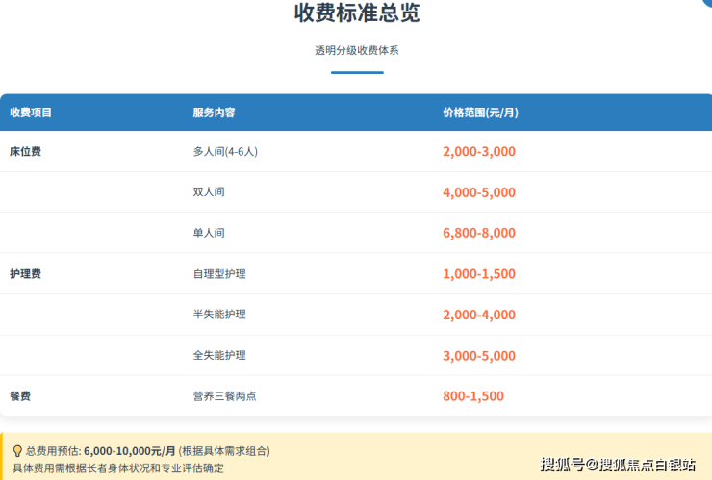Viewport: 712px width, 480px height.
Task: Click the 营养三餐两点 service entry
Action: (x=224, y=396)
